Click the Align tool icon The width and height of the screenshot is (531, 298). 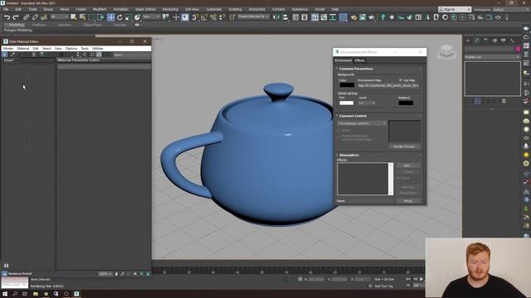(x=285, y=17)
